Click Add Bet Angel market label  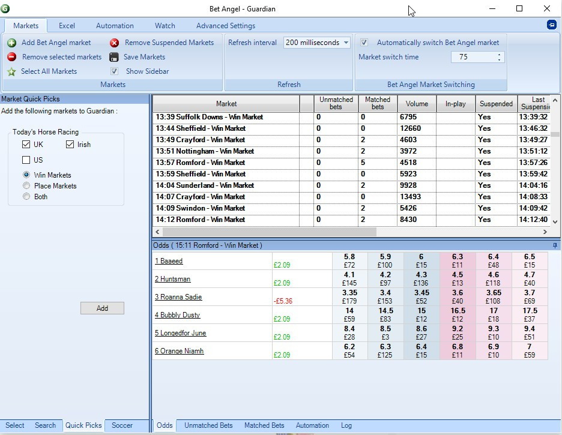tap(56, 43)
